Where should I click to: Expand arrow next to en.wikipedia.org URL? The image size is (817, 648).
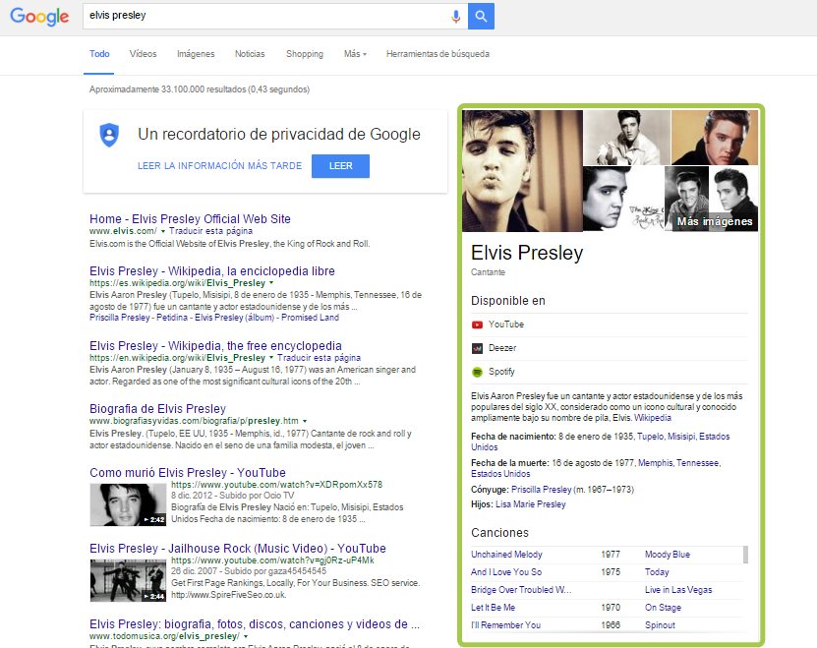point(271,358)
